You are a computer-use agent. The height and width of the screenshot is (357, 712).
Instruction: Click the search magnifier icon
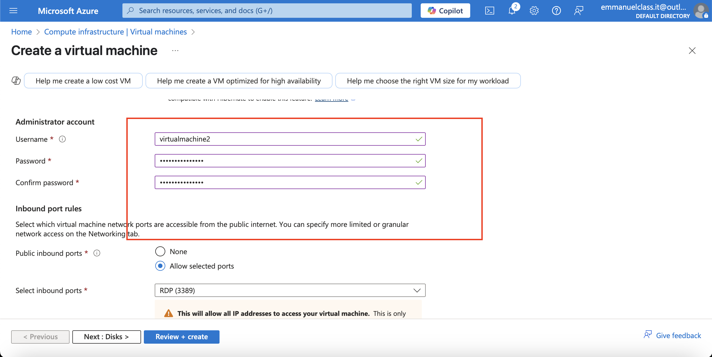(130, 11)
